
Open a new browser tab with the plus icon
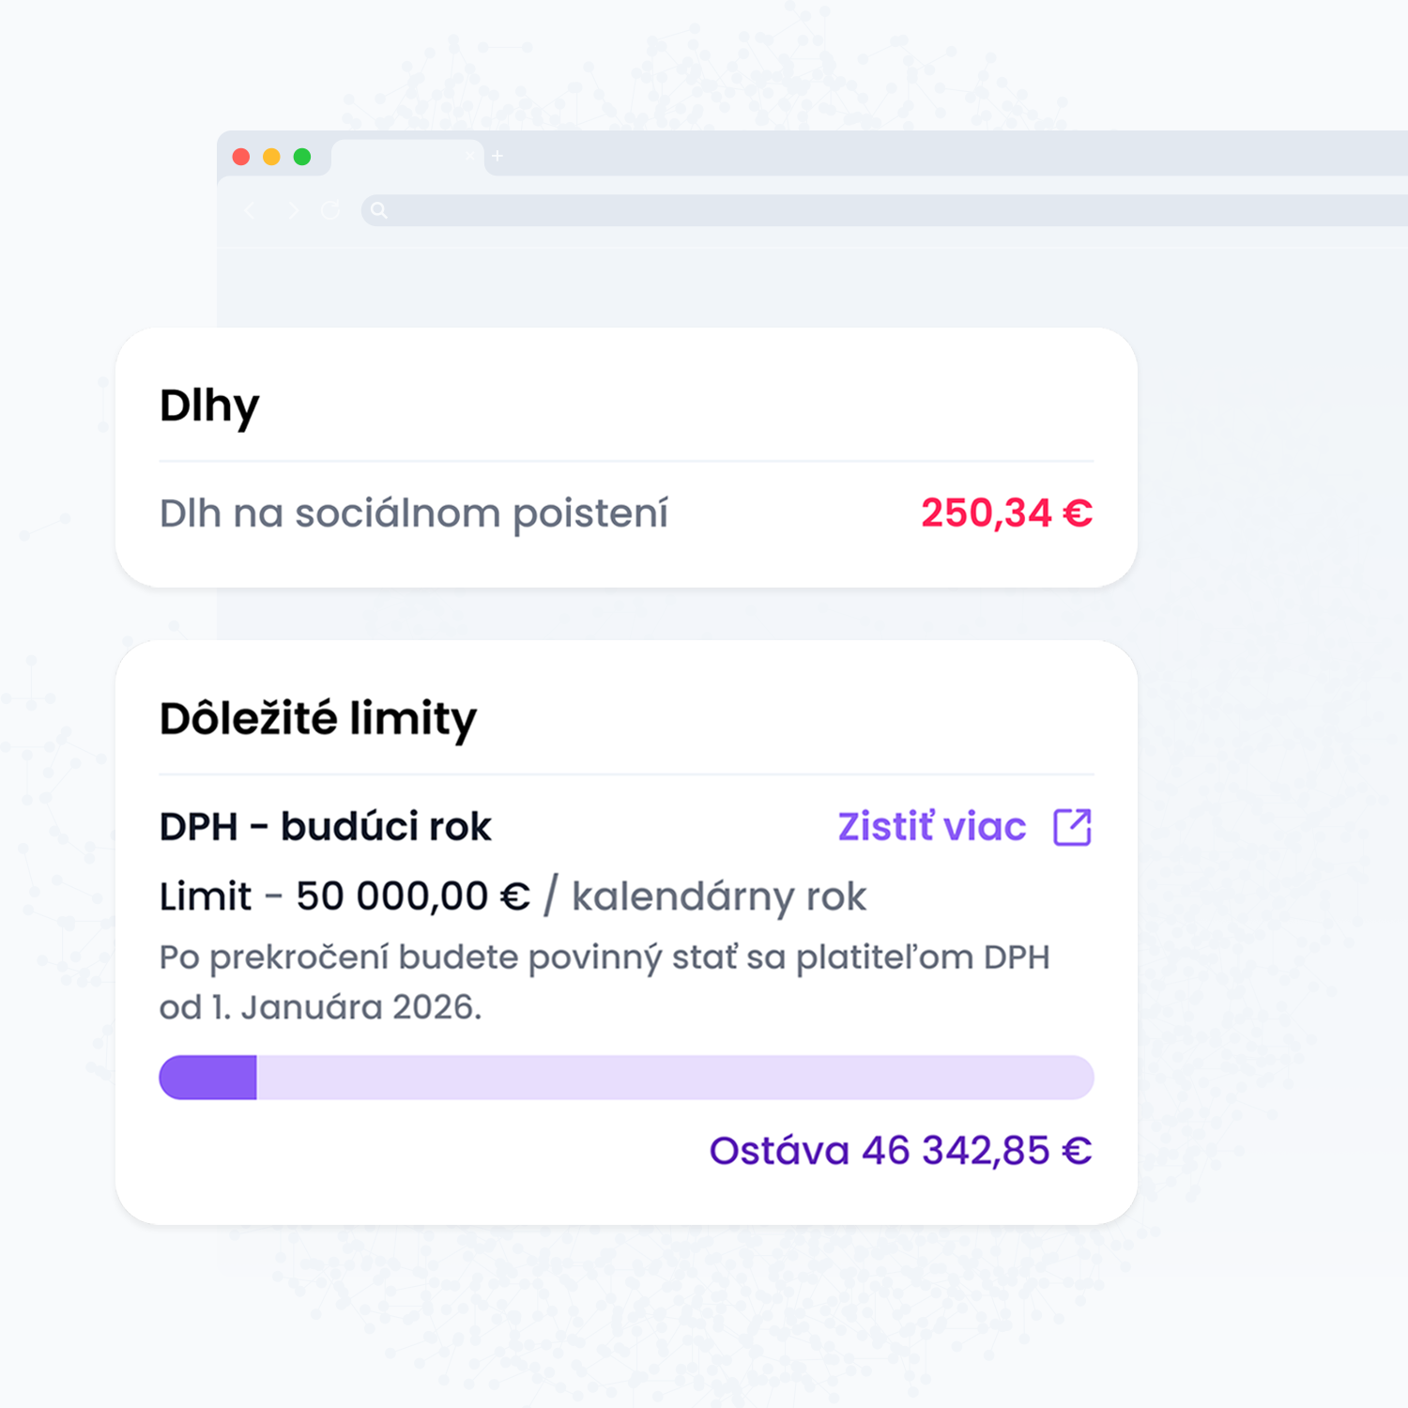click(497, 156)
